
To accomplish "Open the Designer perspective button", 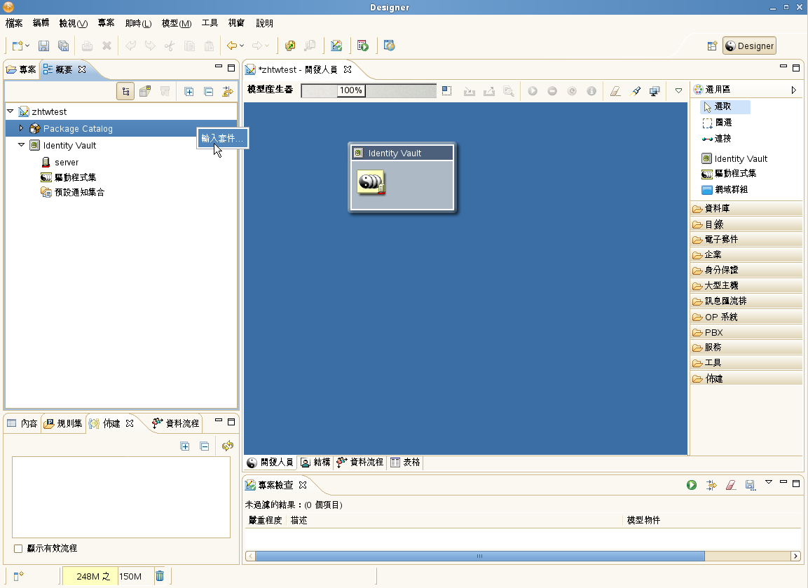I will [749, 46].
